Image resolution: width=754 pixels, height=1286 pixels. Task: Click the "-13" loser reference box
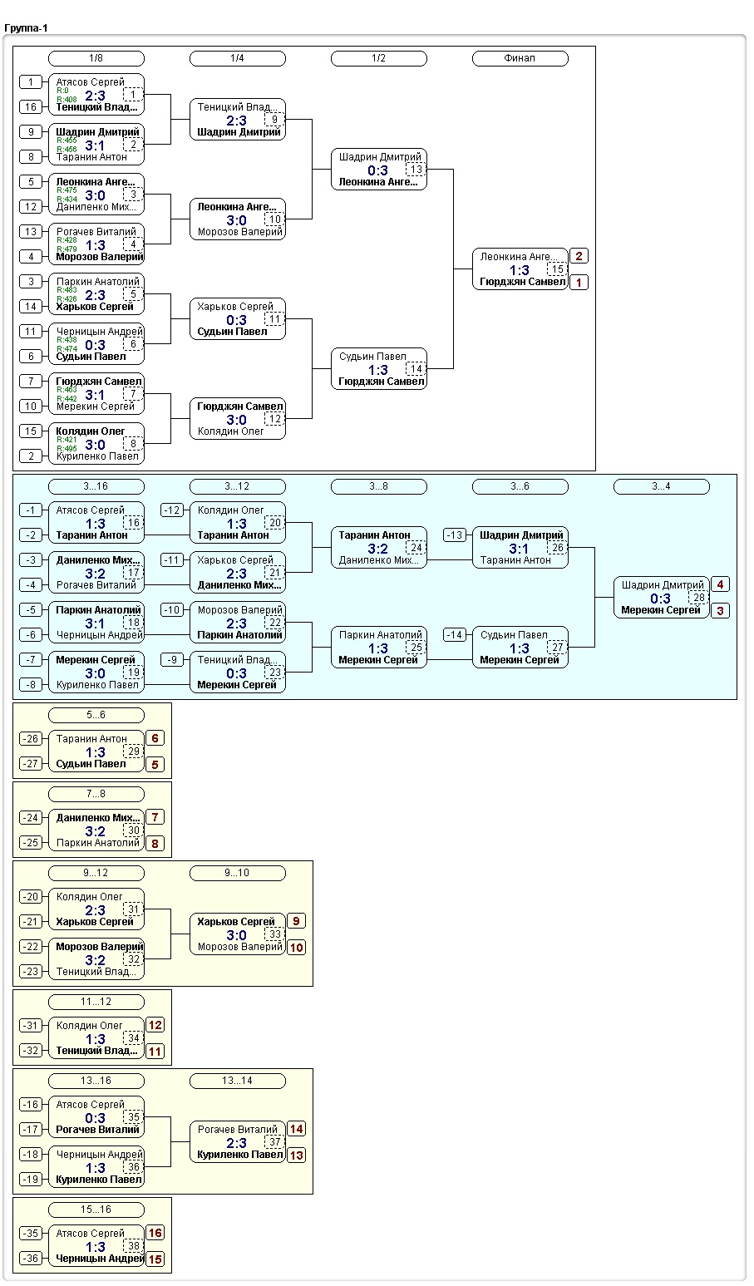pyautogui.click(x=455, y=535)
